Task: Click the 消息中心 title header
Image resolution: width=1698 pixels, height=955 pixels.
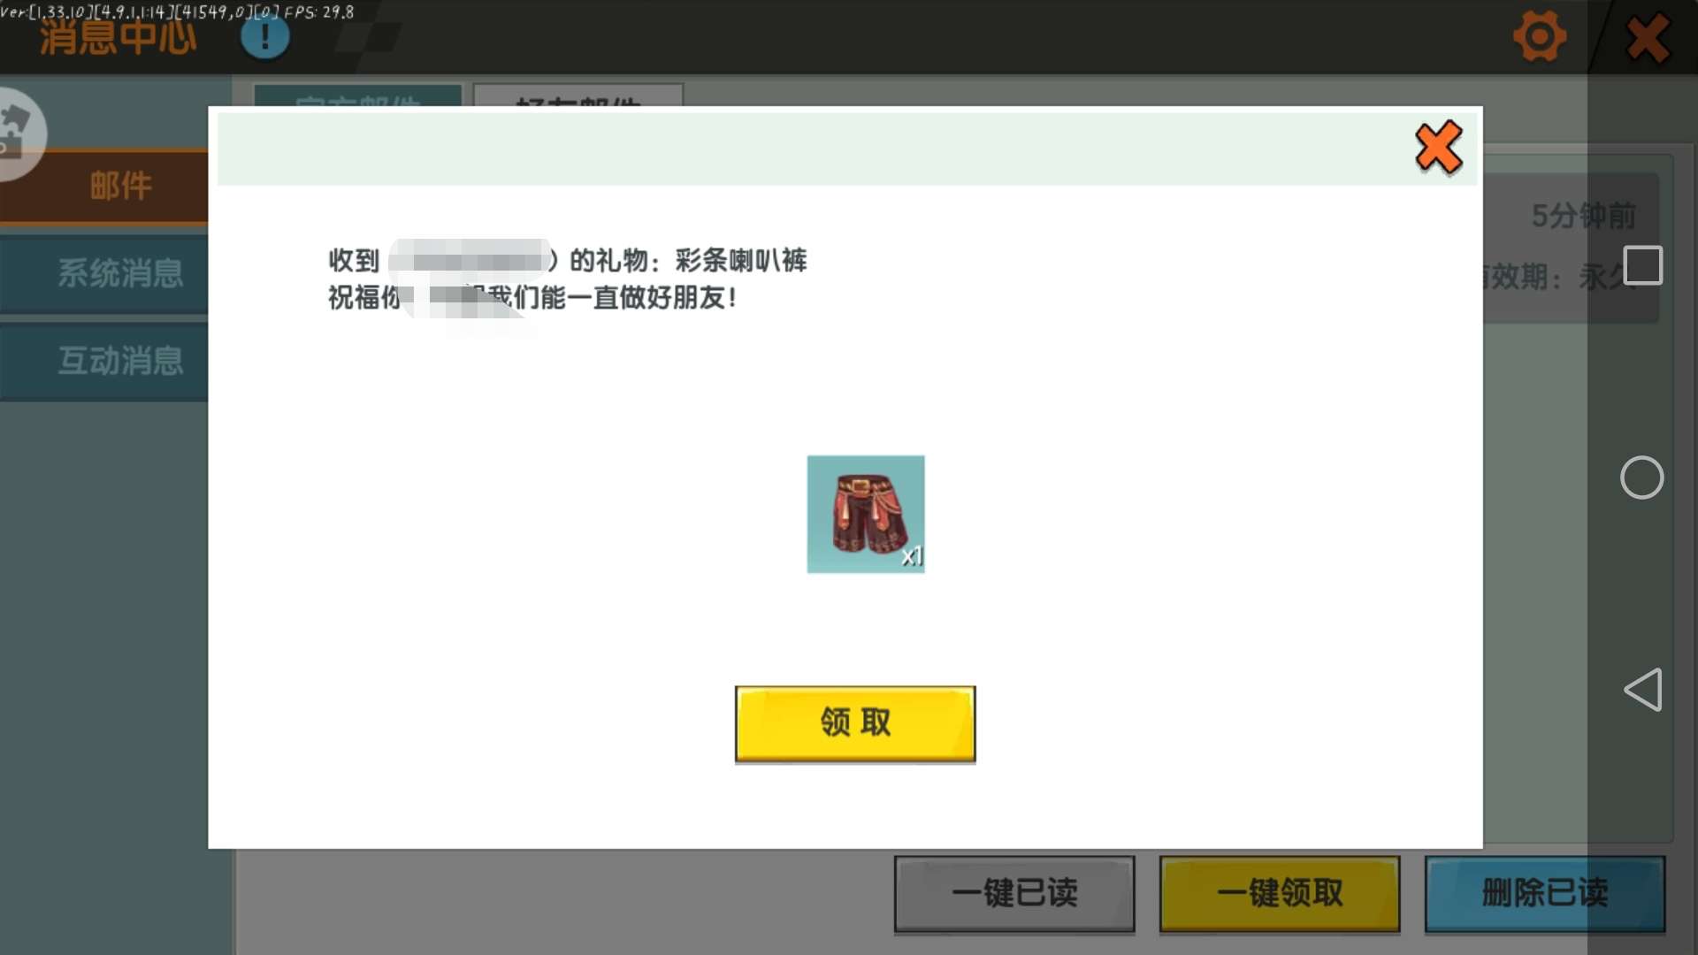Action: tap(118, 39)
